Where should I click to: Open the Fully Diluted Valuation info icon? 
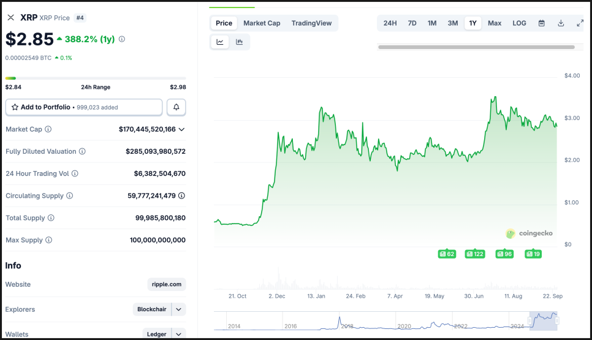pyautogui.click(x=82, y=151)
